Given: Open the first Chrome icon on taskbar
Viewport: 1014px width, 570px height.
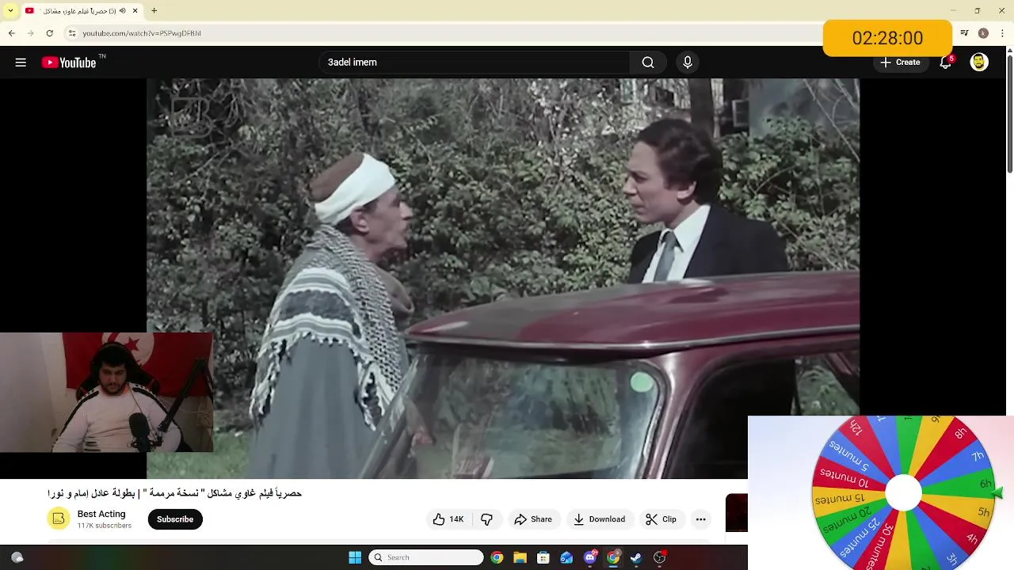Looking at the screenshot, I should pos(497,557).
